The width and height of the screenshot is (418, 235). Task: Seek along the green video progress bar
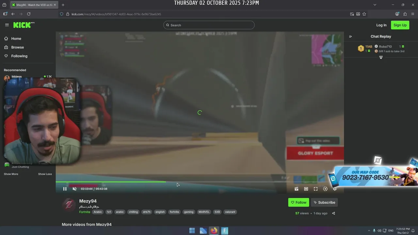point(200,182)
